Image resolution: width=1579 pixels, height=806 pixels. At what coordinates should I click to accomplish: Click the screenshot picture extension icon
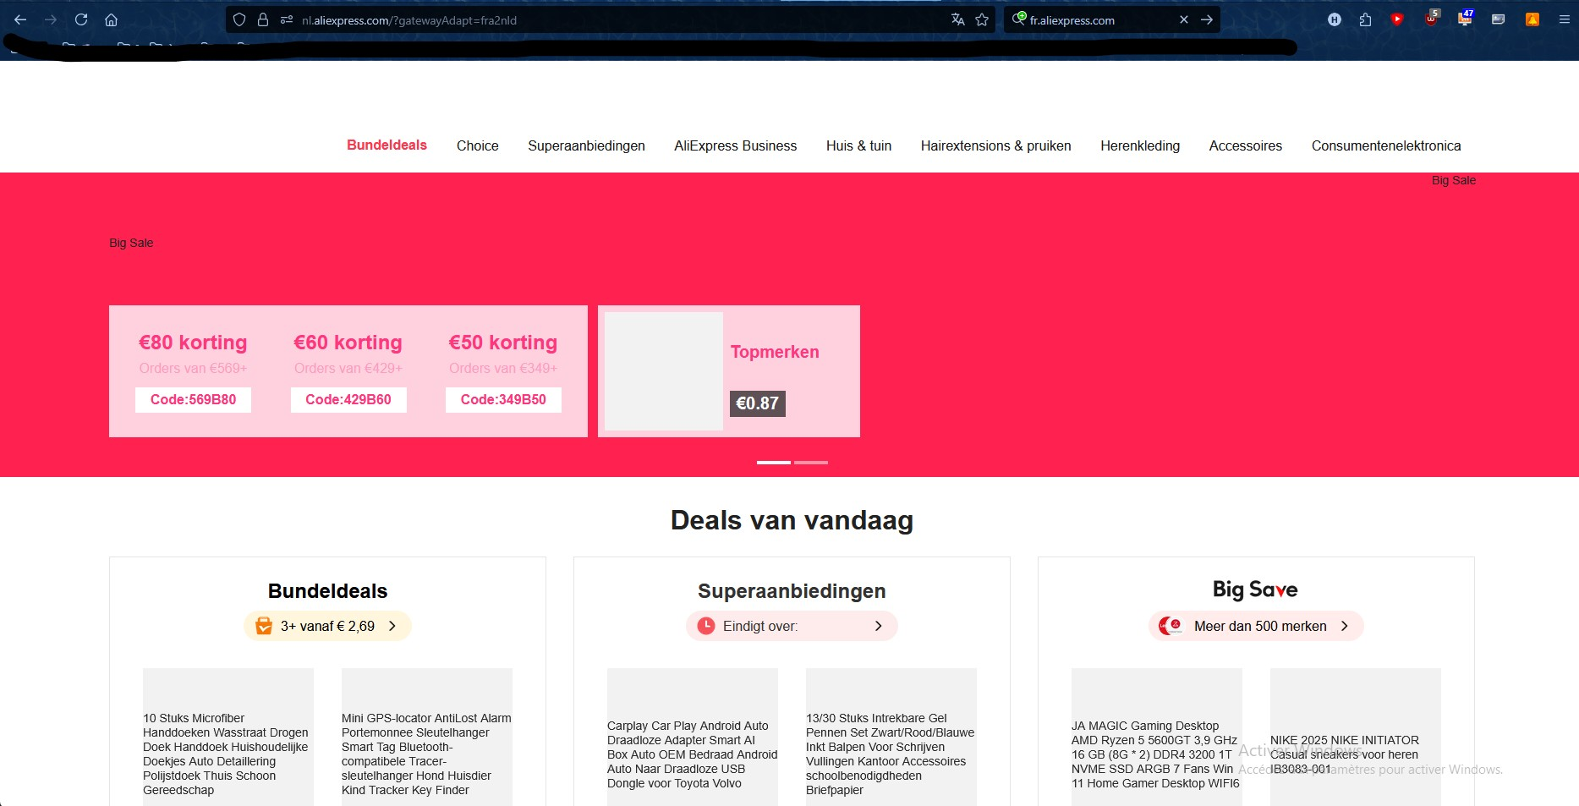click(x=1498, y=19)
